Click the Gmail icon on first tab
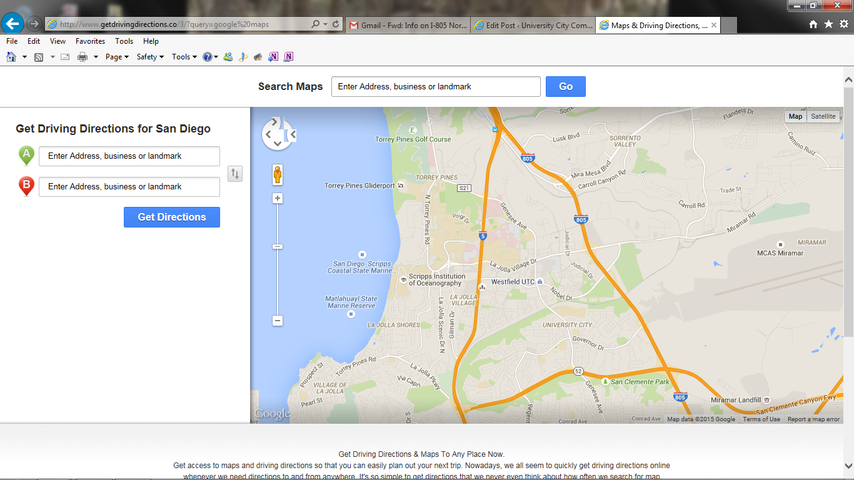The image size is (854, 480). coord(354,26)
